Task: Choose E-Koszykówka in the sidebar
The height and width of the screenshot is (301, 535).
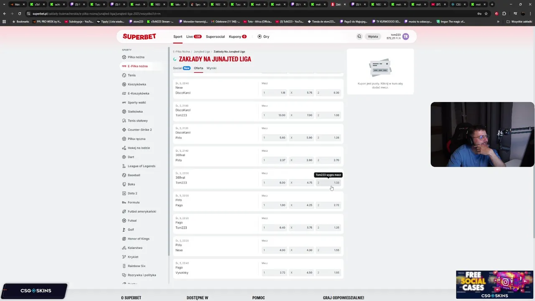Action: (x=138, y=93)
